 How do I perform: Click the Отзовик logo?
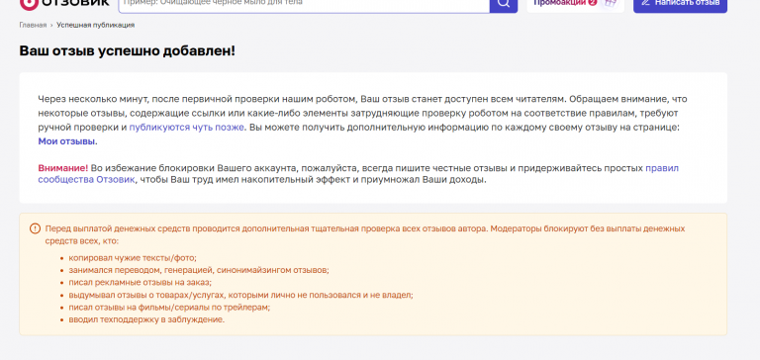click(64, 4)
